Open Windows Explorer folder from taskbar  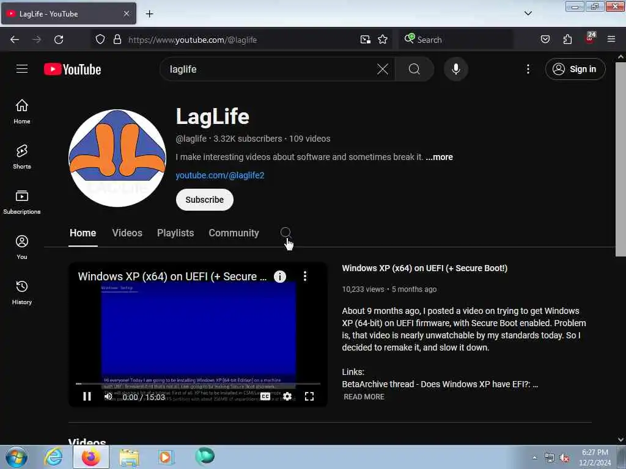coord(129,457)
